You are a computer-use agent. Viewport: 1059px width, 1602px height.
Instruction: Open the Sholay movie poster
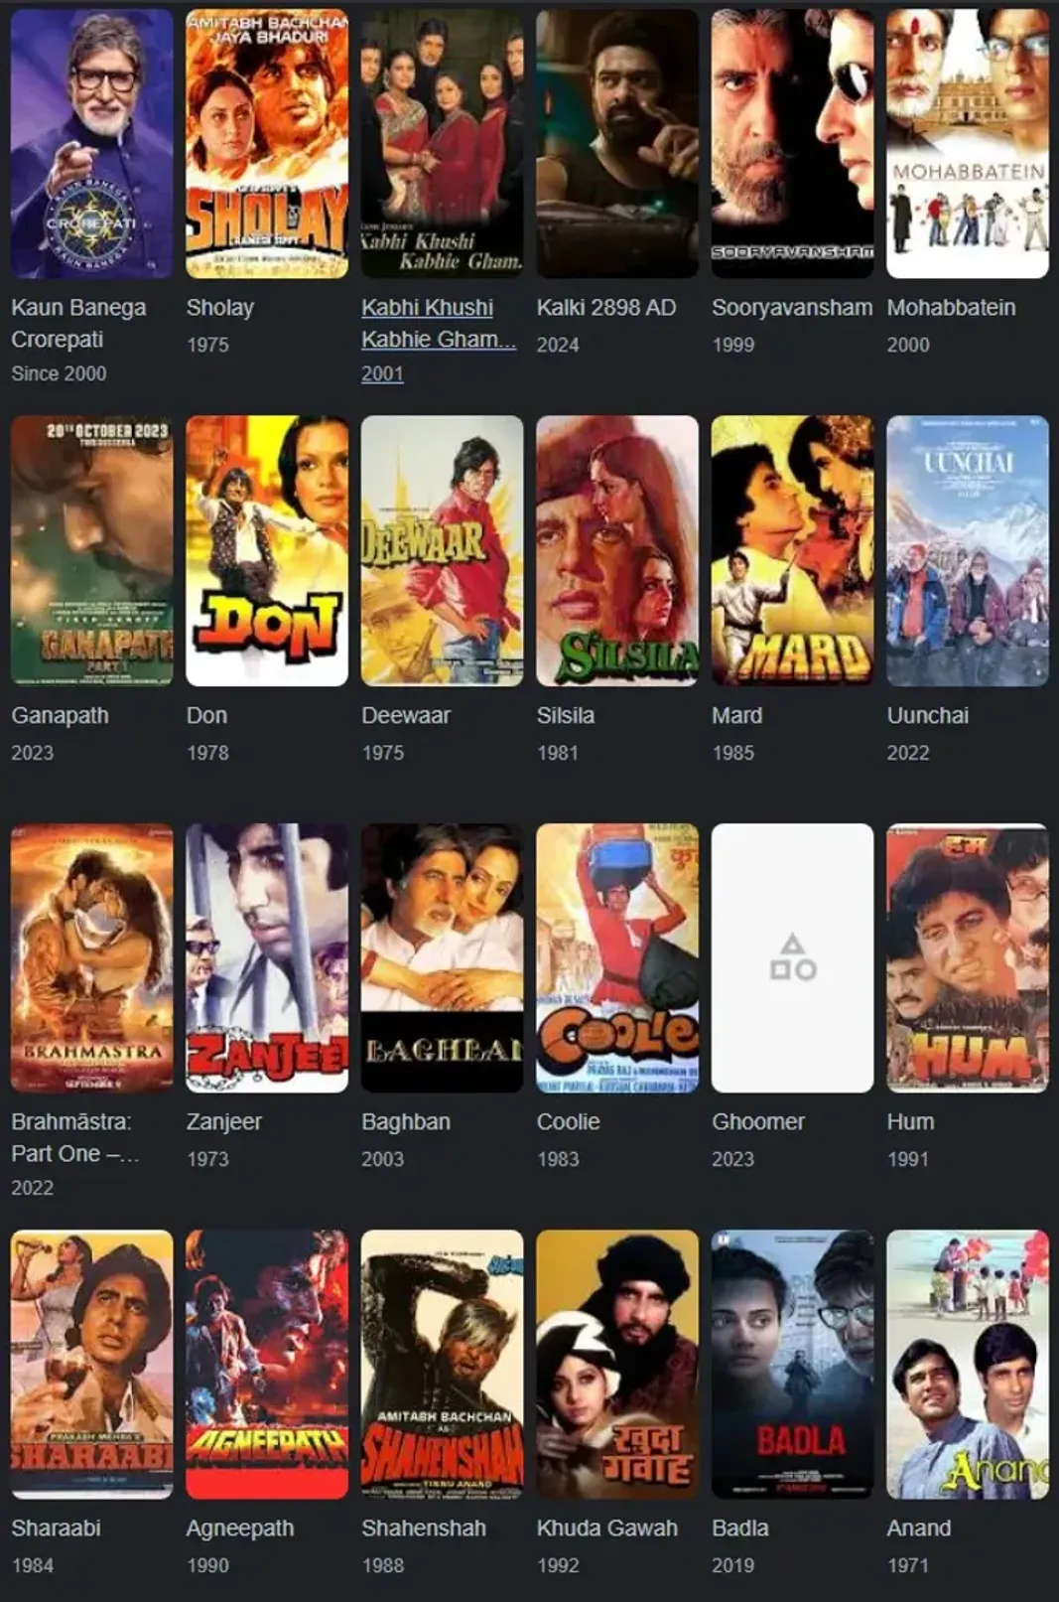coord(267,144)
